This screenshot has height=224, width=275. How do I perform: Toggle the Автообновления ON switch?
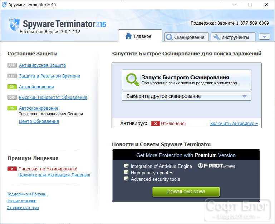[12, 86]
